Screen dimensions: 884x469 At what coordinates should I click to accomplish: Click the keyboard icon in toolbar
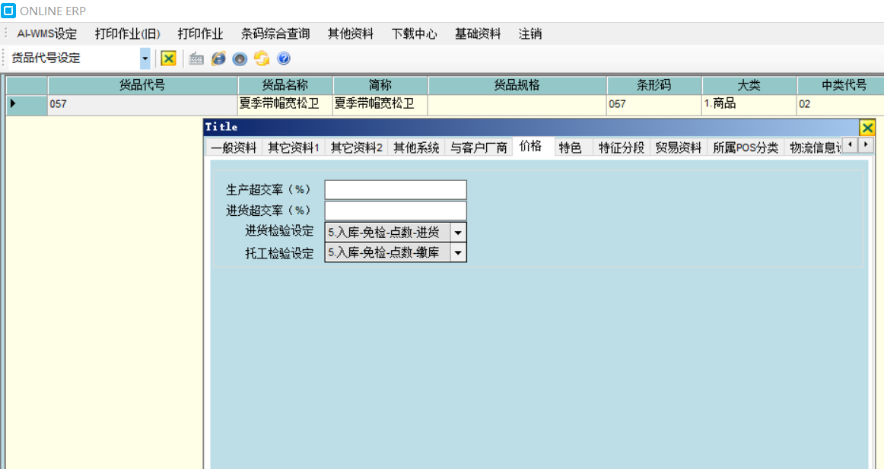pos(196,59)
